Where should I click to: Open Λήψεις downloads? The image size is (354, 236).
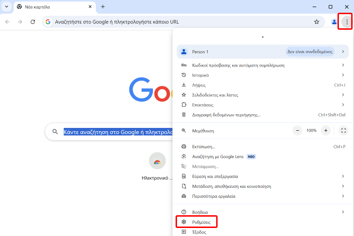click(x=262, y=85)
